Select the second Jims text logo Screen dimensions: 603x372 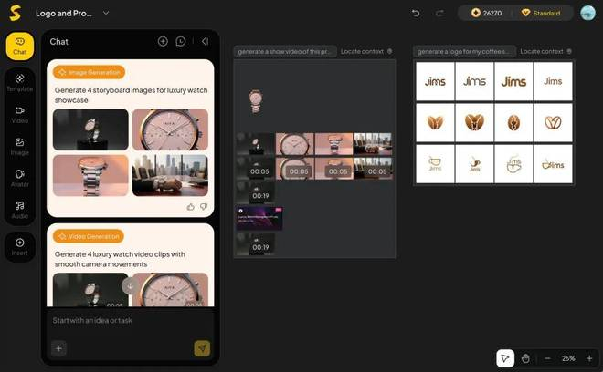point(474,81)
